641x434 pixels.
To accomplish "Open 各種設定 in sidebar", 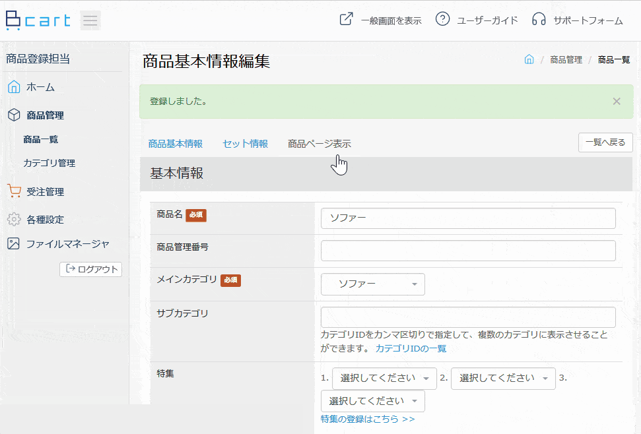I will click(x=45, y=220).
